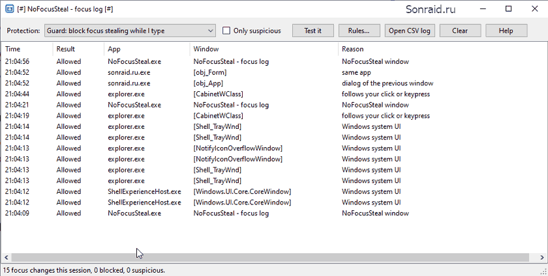The height and width of the screenshot is (276, 548).
Task: Click the horizontal scrollbar thumb
Action: [270, 258]
